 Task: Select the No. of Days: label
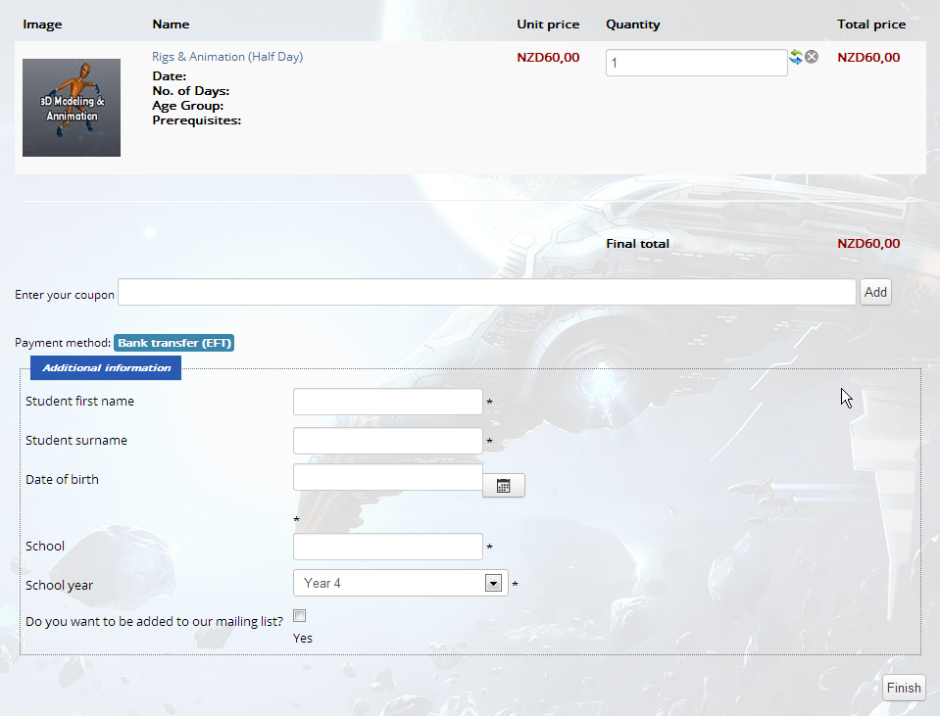pyautogui.click(x=190, y=91)
